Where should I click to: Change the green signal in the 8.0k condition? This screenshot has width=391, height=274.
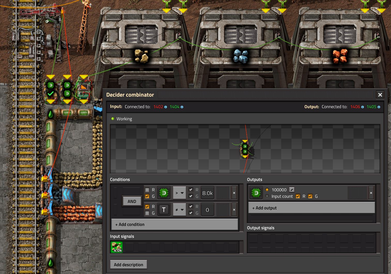pyautogui.click(x=164, y=193)
